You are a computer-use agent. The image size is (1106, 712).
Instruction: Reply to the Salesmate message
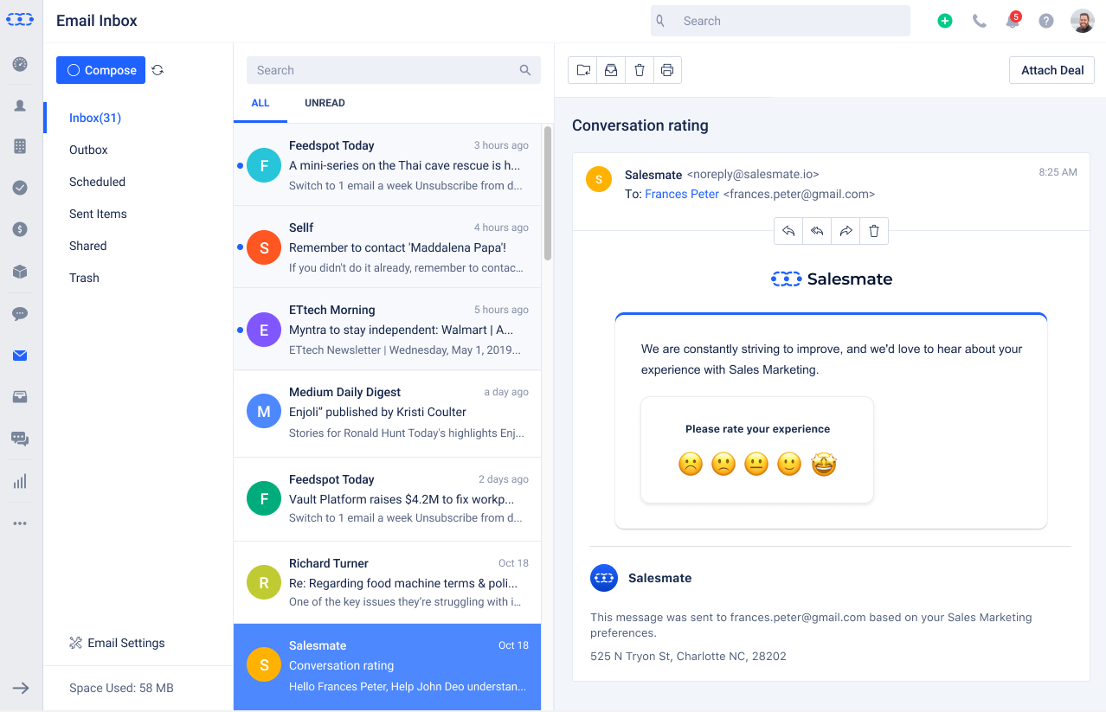coord(788,231)
